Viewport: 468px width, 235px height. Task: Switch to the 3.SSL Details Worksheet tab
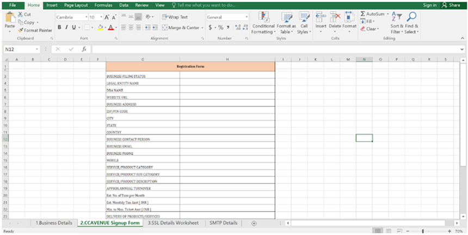173,223
